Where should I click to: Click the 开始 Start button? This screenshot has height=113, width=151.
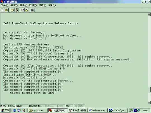(x=5, y=110)
